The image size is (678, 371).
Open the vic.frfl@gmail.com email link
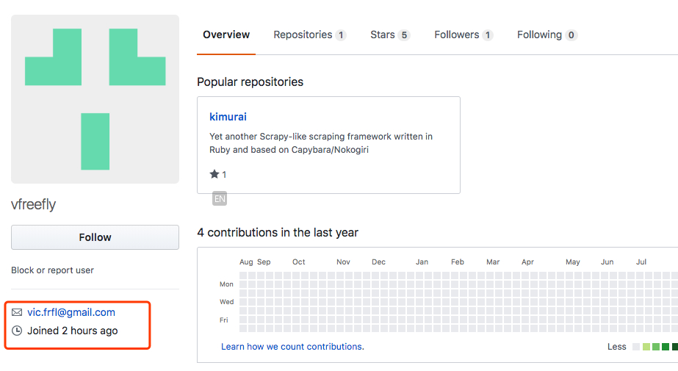(71, 312)
